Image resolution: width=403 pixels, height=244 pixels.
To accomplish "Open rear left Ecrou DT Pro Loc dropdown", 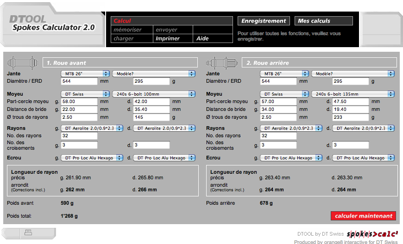I will [291, 158].
